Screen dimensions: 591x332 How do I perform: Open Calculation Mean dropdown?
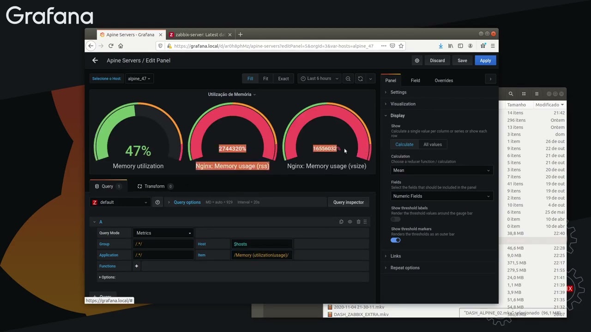coord(441,170)
